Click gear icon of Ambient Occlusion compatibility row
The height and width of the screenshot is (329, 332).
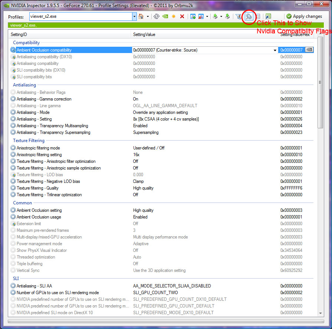pyautogui.click(x=13, y=50)
